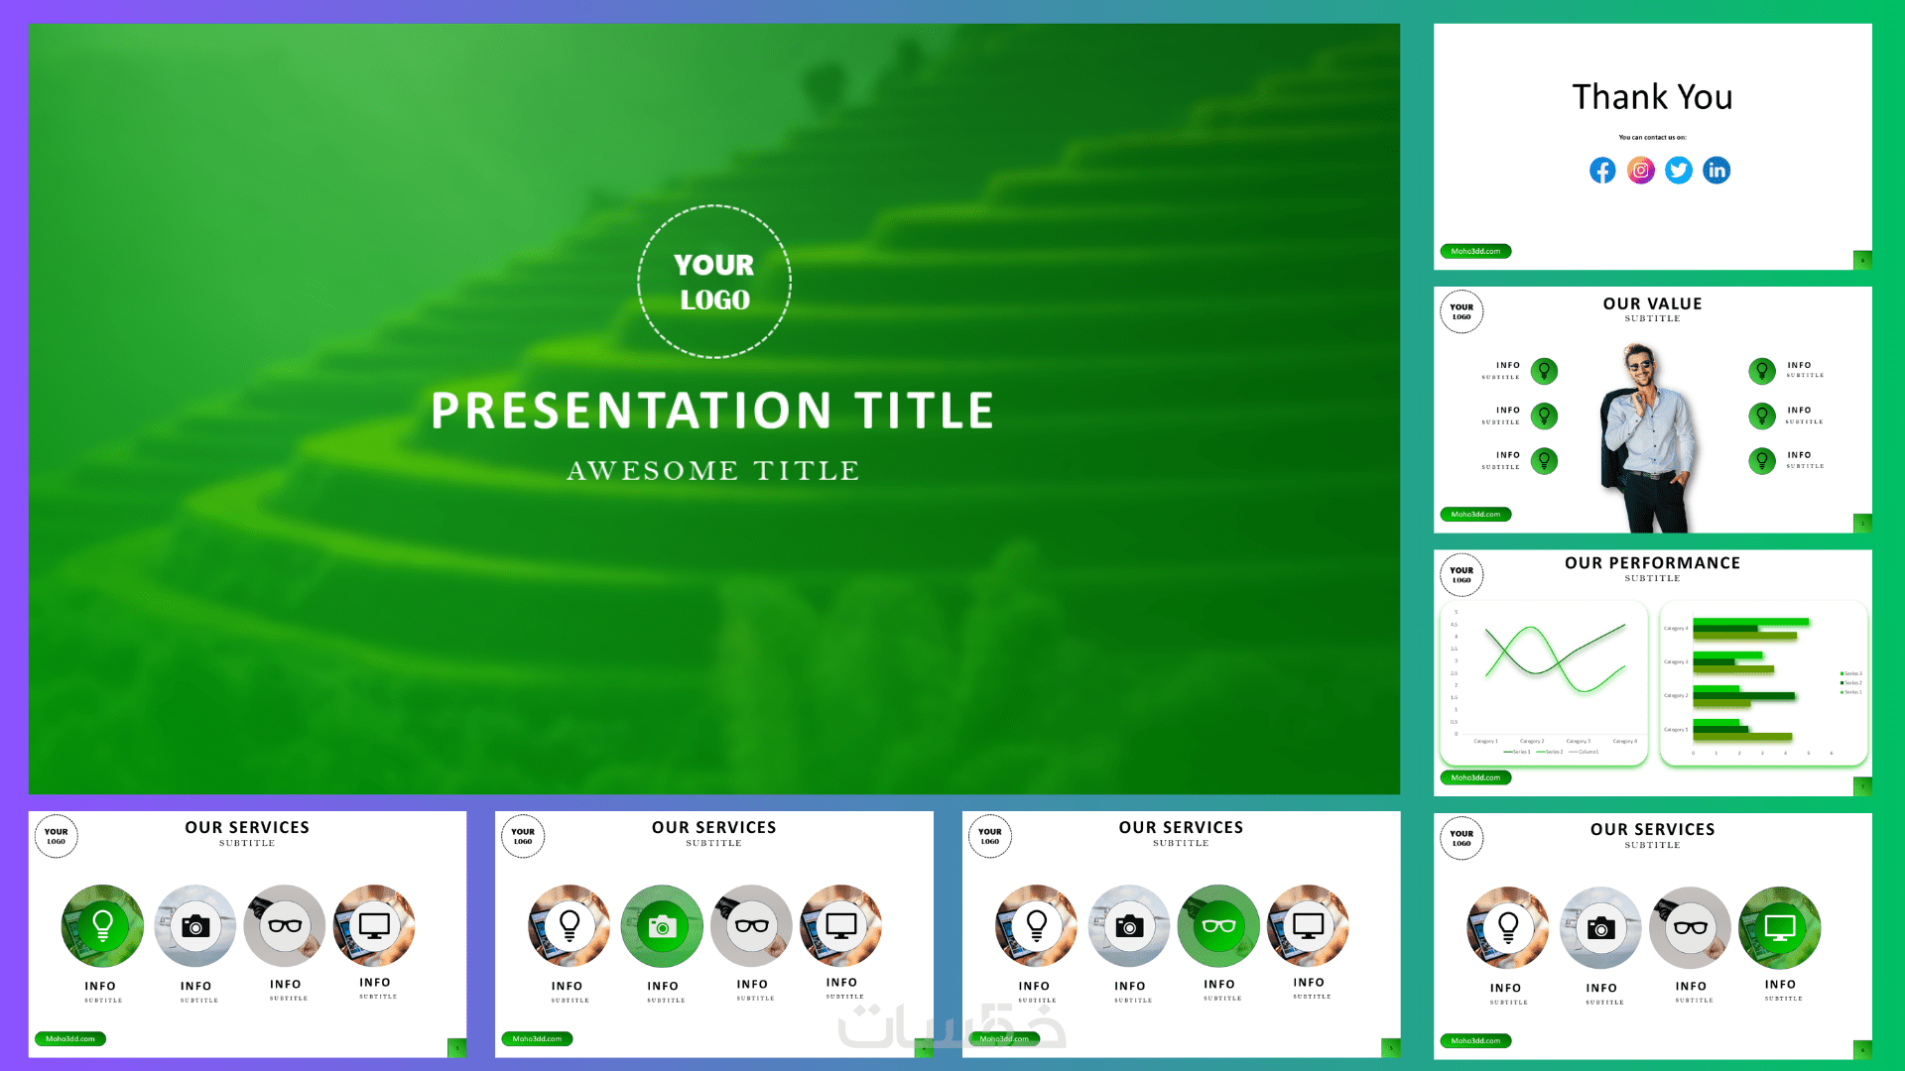The height and width of the screenshot is (1071, 1905).
Task: Click the Facebook icon on Thank You slide
Action: coord(1601,171)
